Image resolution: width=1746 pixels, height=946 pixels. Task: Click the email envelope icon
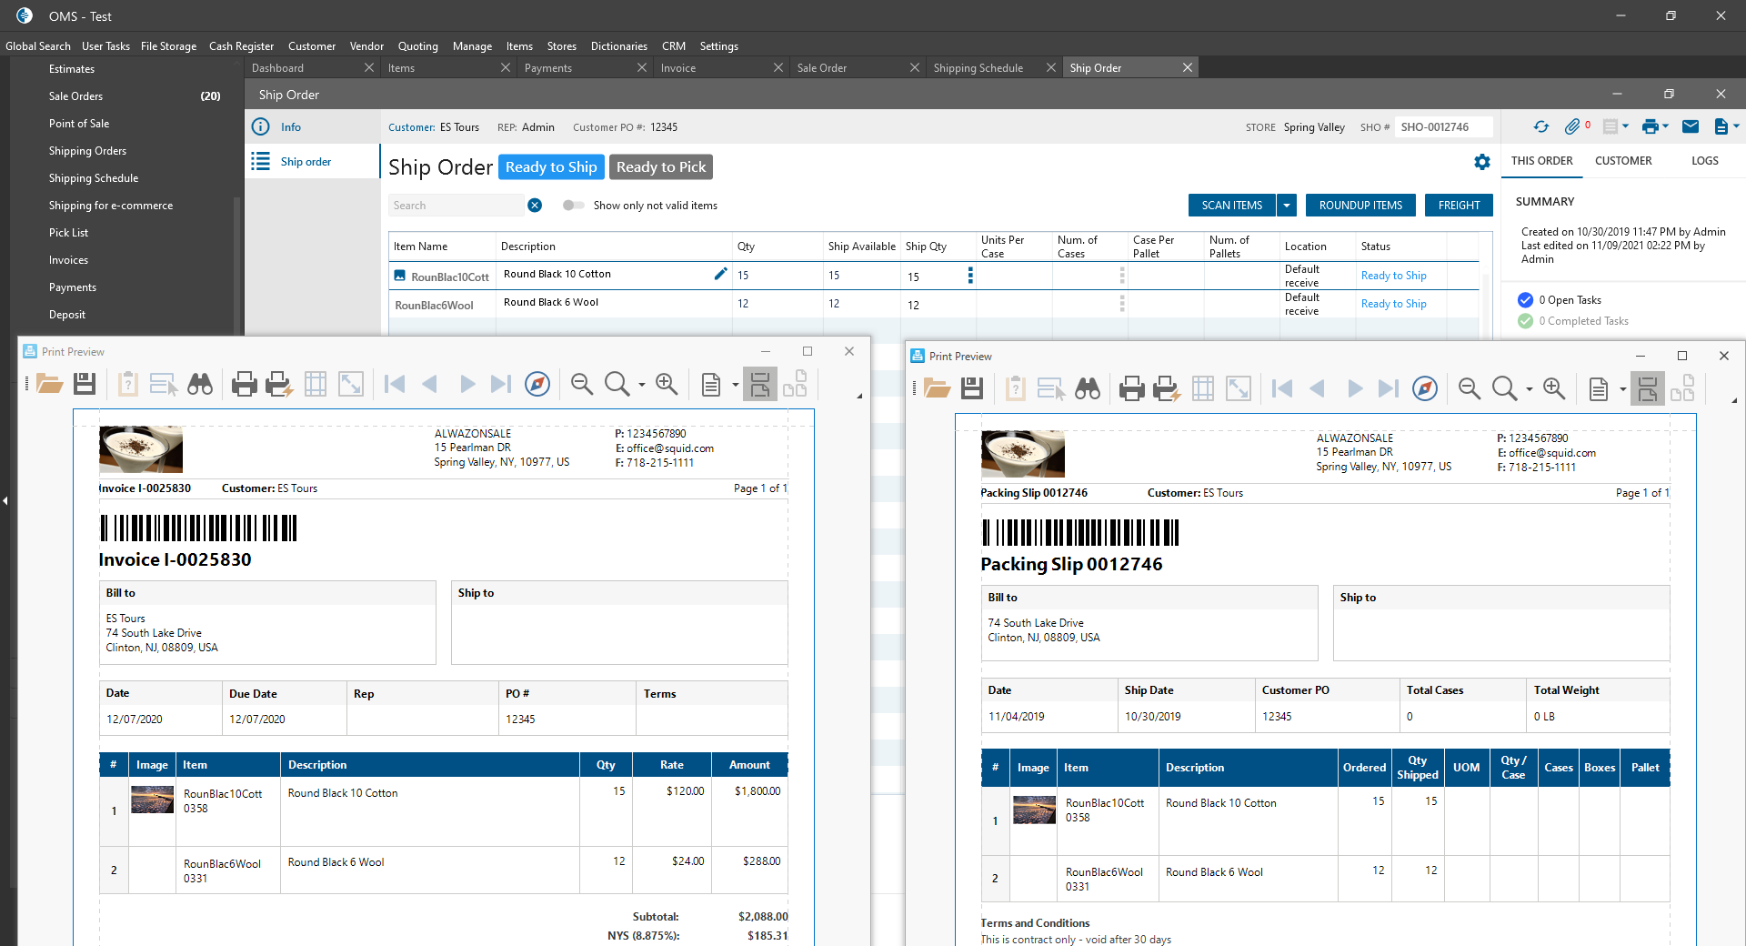pos(1691,127)
